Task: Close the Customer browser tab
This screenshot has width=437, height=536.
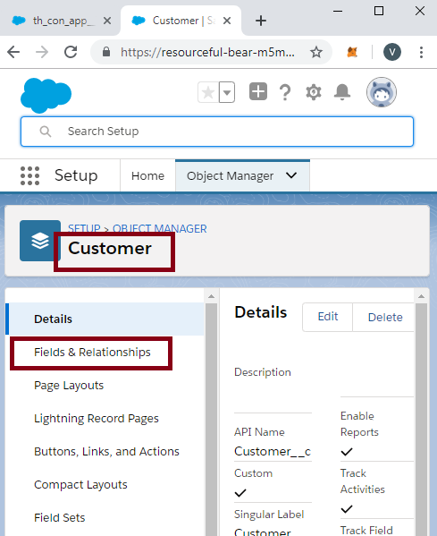Action: 227,21
